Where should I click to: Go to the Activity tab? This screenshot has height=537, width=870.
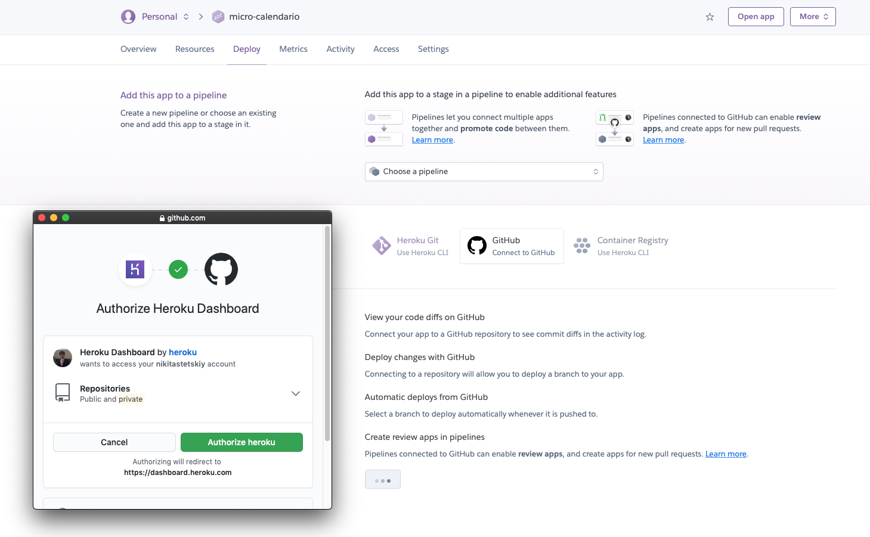340,49
